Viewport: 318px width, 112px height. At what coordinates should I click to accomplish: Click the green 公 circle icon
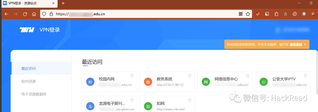coord(264,82)
